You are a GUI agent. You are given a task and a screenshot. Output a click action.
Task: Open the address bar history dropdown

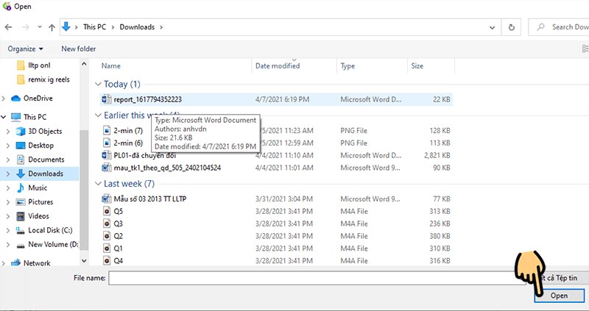click(493, 28)
